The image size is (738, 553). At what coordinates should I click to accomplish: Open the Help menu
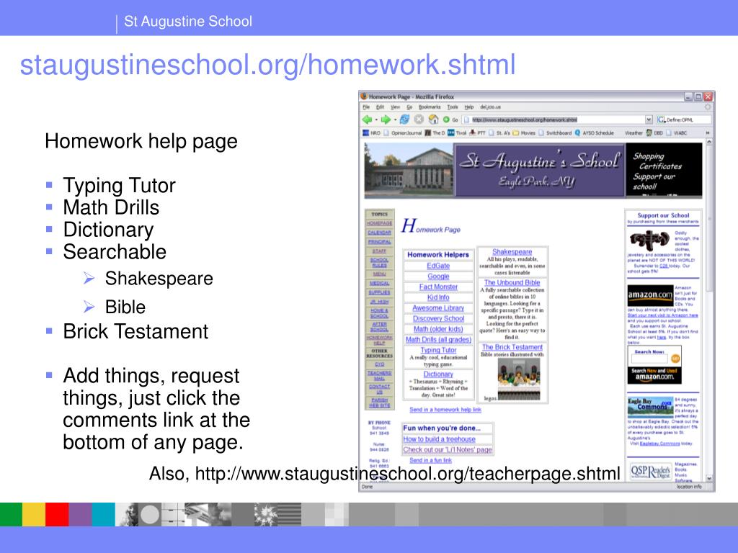(x=468, y=107)
